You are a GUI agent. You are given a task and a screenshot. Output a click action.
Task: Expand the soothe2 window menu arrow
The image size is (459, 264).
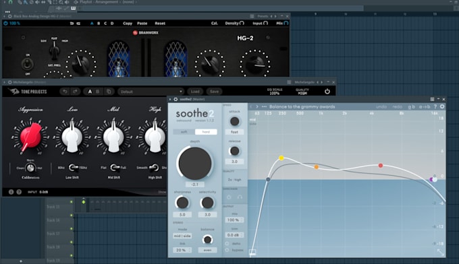coord(170,99)
